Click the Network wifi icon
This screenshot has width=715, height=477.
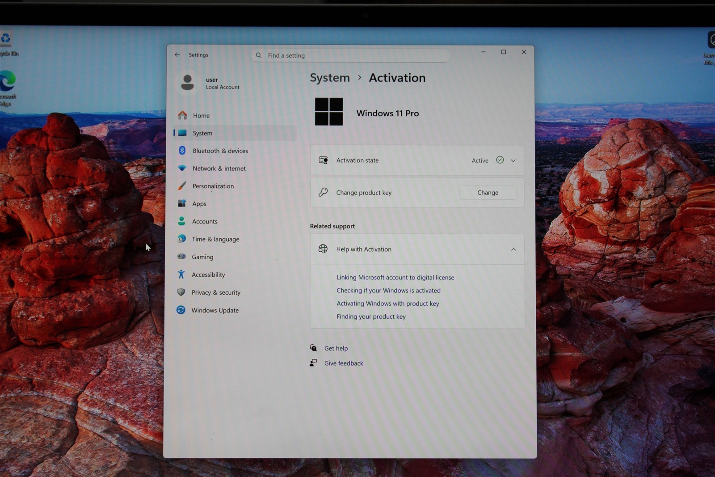click(182, 168)
